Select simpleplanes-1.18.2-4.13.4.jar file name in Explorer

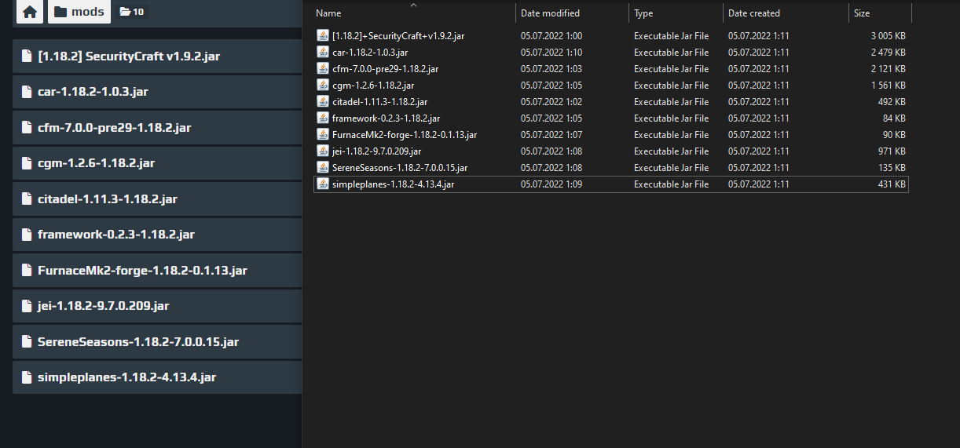click(394, 184)
